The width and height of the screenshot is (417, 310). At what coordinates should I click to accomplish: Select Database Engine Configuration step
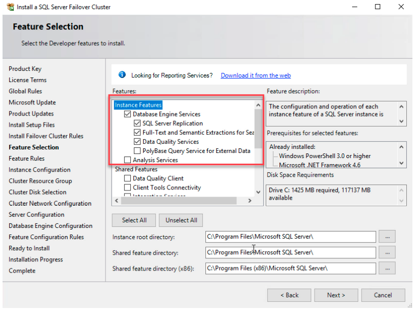point(51,226)
